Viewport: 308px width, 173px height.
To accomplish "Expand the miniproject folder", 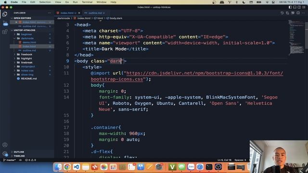I will coord(28,66).
